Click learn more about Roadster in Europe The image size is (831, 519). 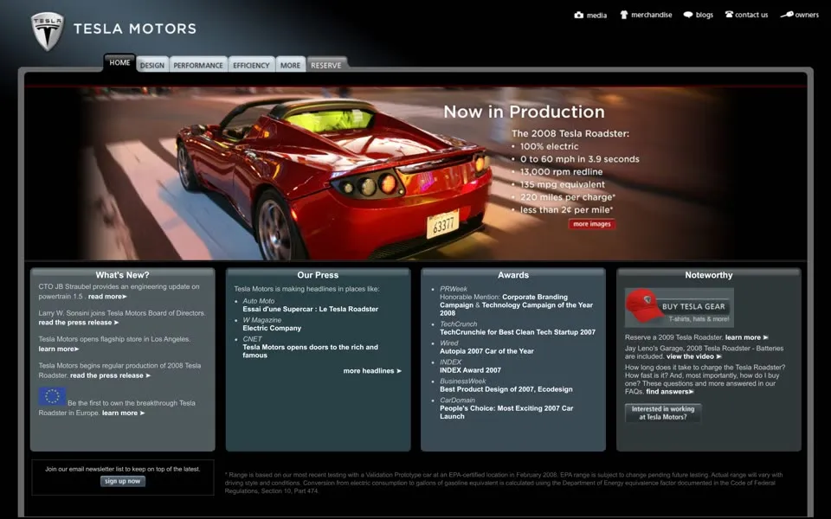(x=123, y=413)
